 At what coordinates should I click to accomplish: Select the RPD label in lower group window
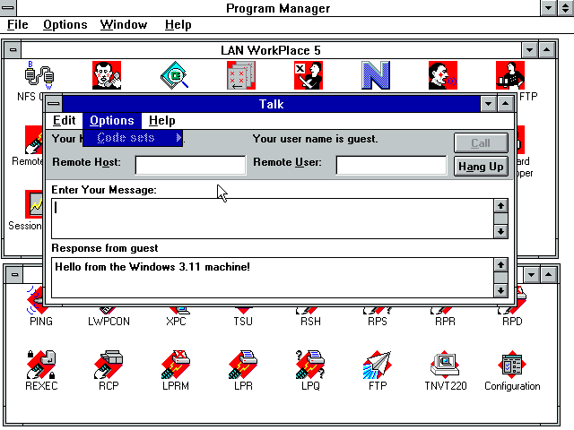tap(512, 322)
